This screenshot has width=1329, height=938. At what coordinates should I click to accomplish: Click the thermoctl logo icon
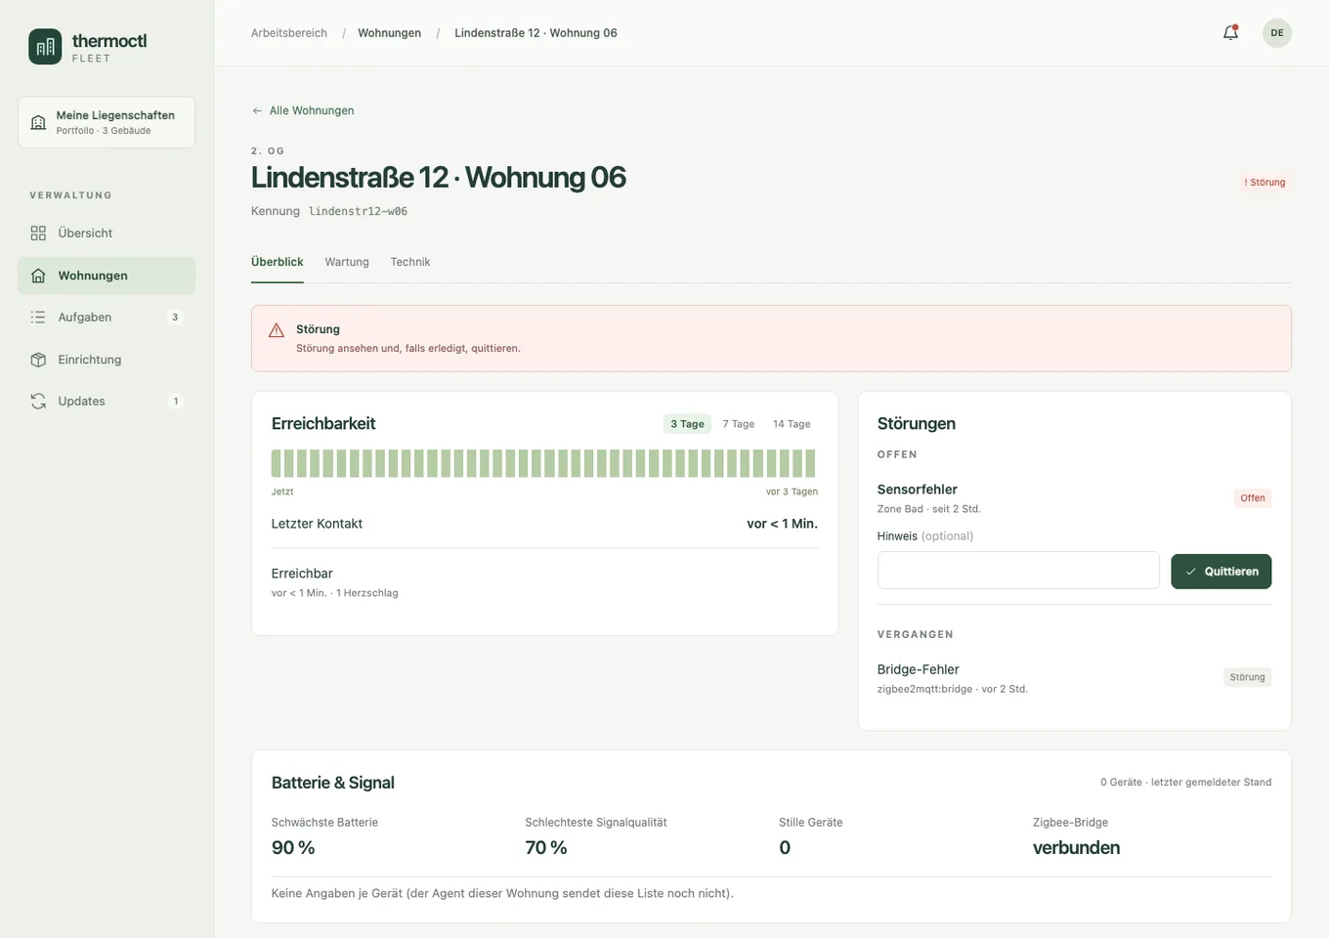[x=45, y=47]
